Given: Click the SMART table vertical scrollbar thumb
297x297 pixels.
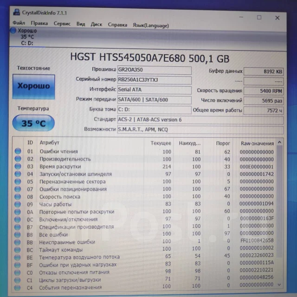Looking at the screenshot, I should coord(279,201).
